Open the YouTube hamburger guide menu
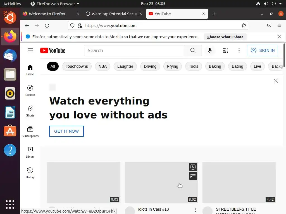This screenshot has width=286, height=214. 30,50
